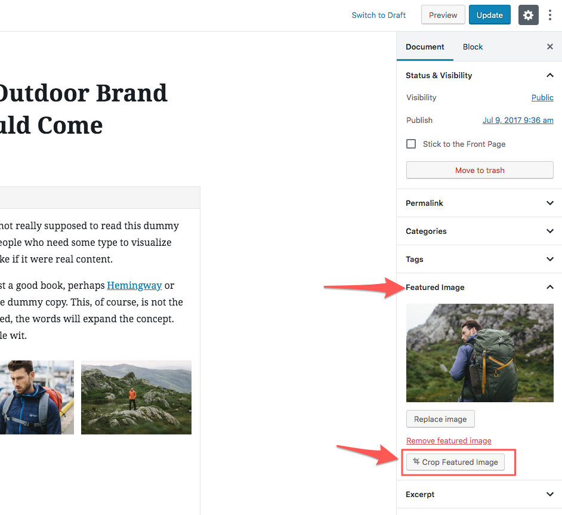Open the three-dot more options menu
562x515 pixels.
point(550,16)
